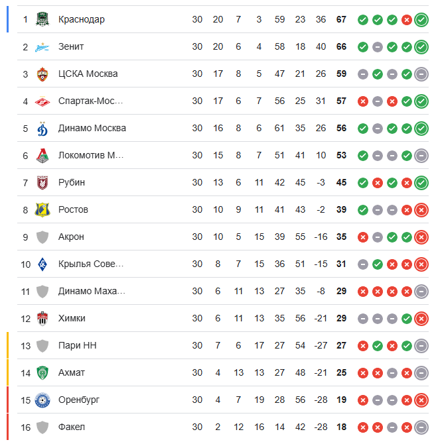The image size is (436, 442).
Task: Open the Рубин maroon shield logo
Action: pyautogui.click(x=42, y=183)
